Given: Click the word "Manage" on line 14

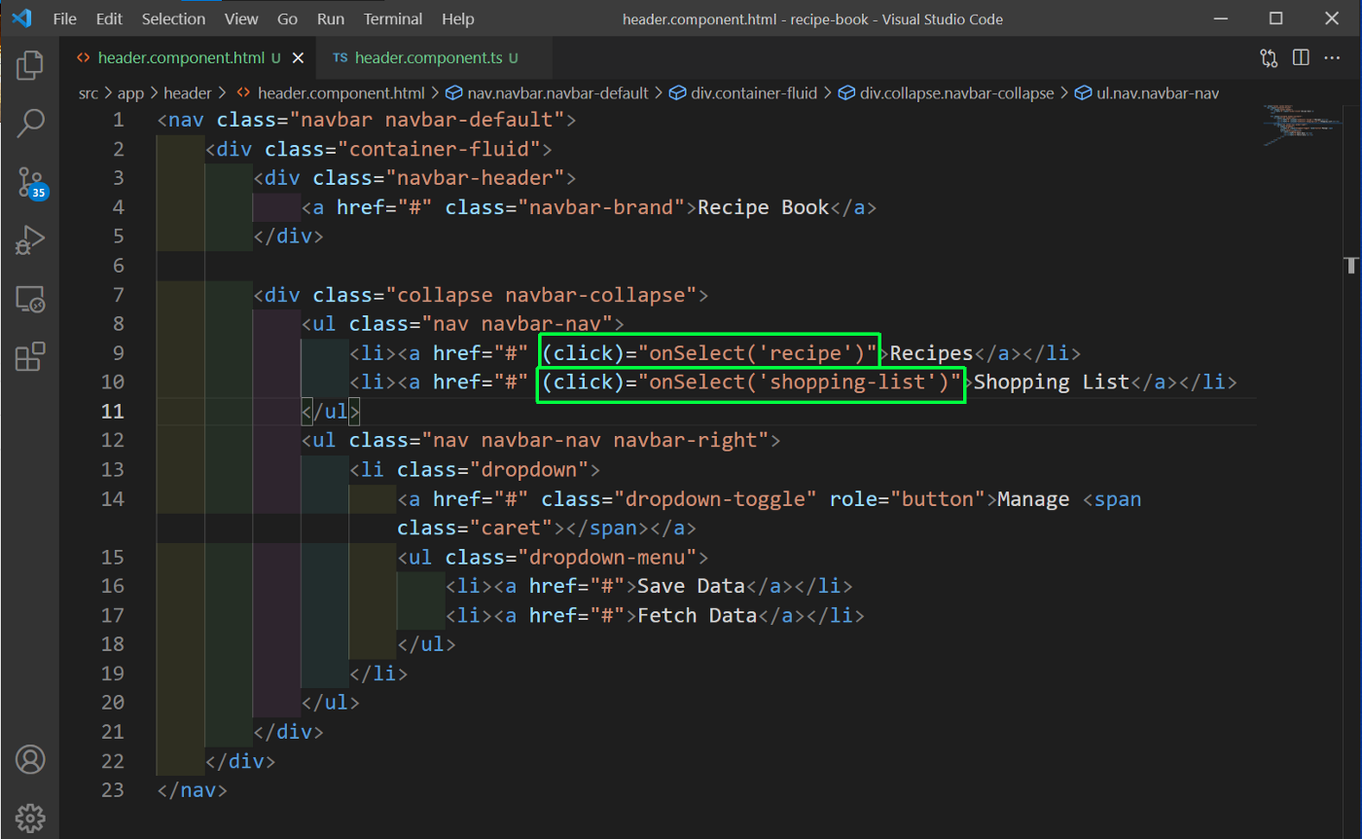Looking at the screenshot, I should click(x=1034, y=498).
